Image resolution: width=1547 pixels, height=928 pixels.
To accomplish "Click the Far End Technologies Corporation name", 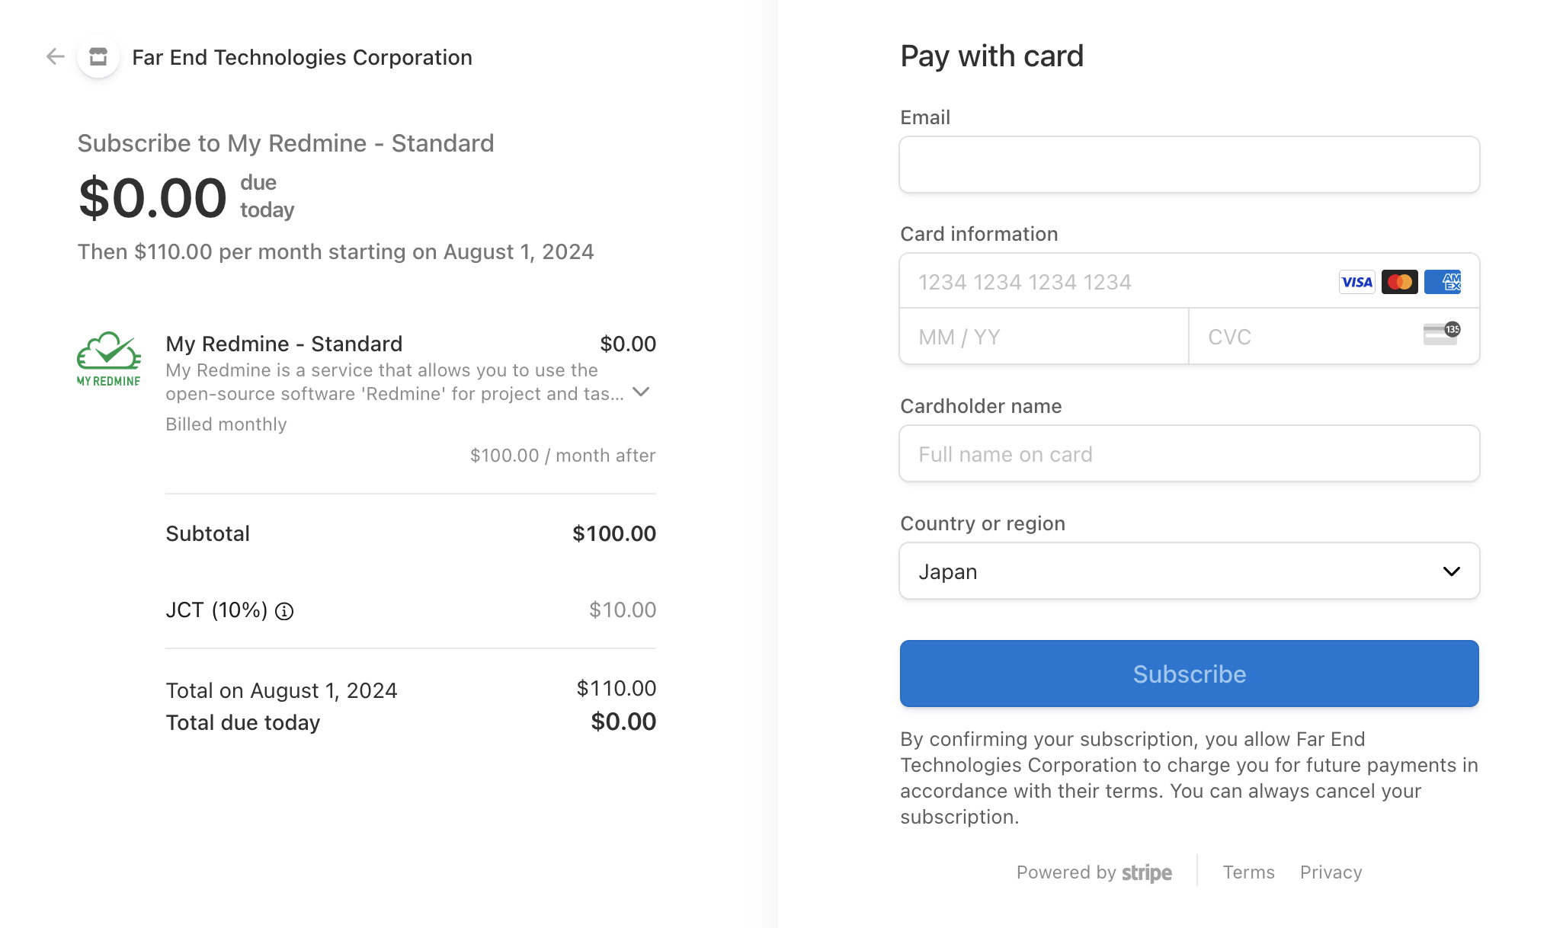I will pos(302,58).
